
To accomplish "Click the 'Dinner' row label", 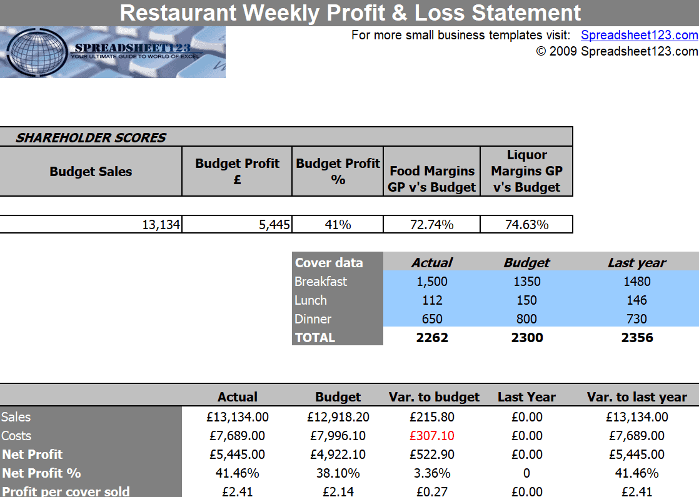I will [x=313, y=319].
